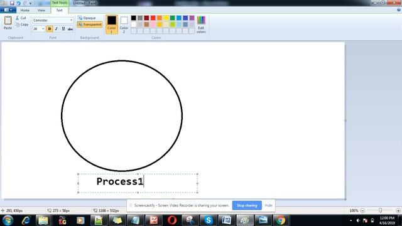Expand the Consolas font family dropdown
Screen dimensions: 402x226
coord(71,20)
